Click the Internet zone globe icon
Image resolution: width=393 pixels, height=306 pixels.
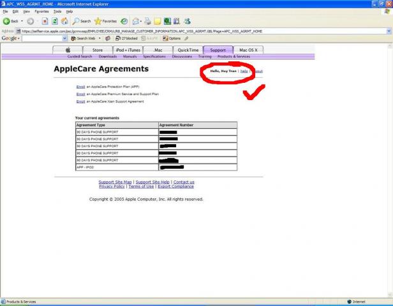click(350, 302)
